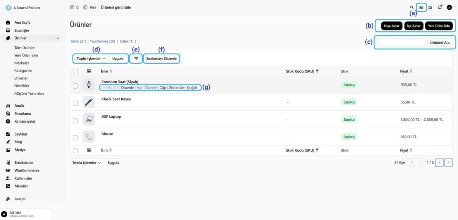The image size is (458, 220).
Task: Select the ASF Laptop row checkbox
Action: pyautogui.click(x=75, y=120)
